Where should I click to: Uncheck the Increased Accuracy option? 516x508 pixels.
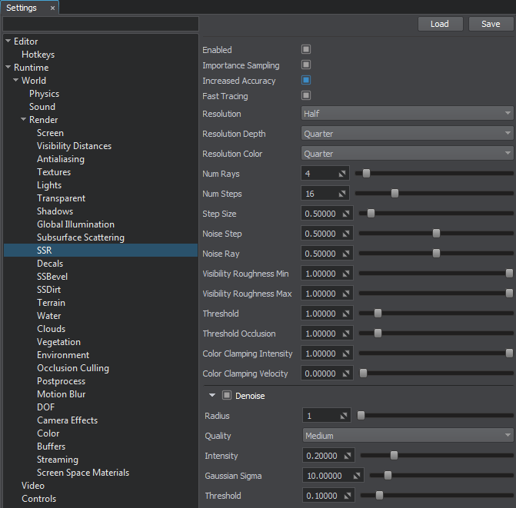306,81
